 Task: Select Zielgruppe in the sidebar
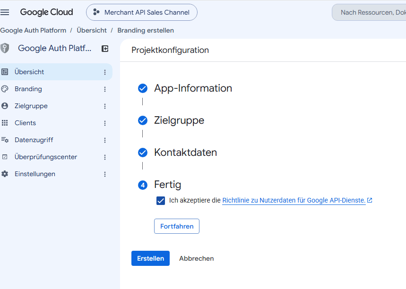coord(56,106)
